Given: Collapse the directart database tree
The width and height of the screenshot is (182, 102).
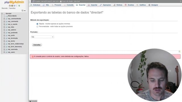Looking at the screenshot, I should coord(2,14).
